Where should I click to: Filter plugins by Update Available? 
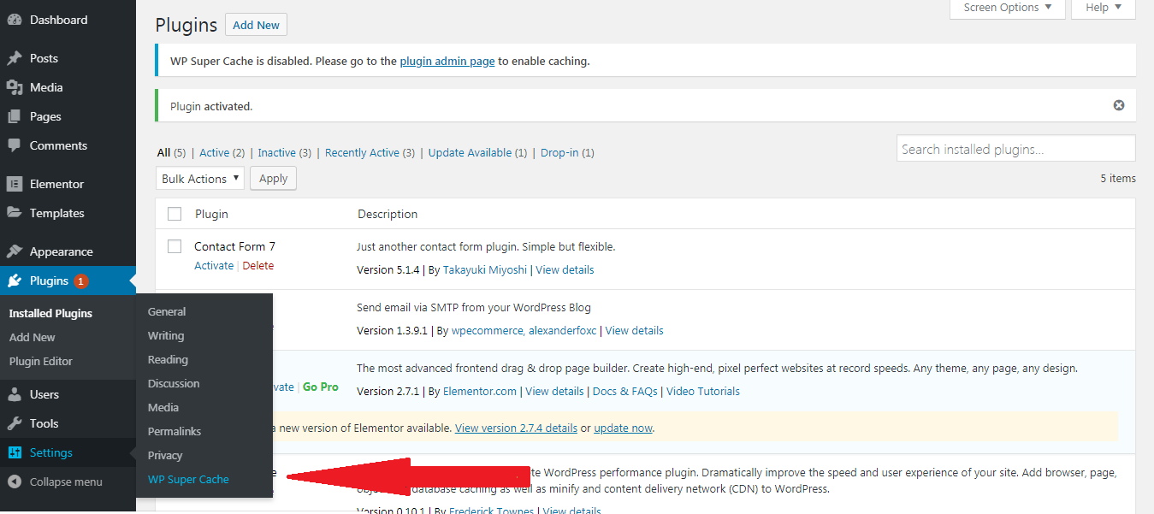(x=470, y=152)
